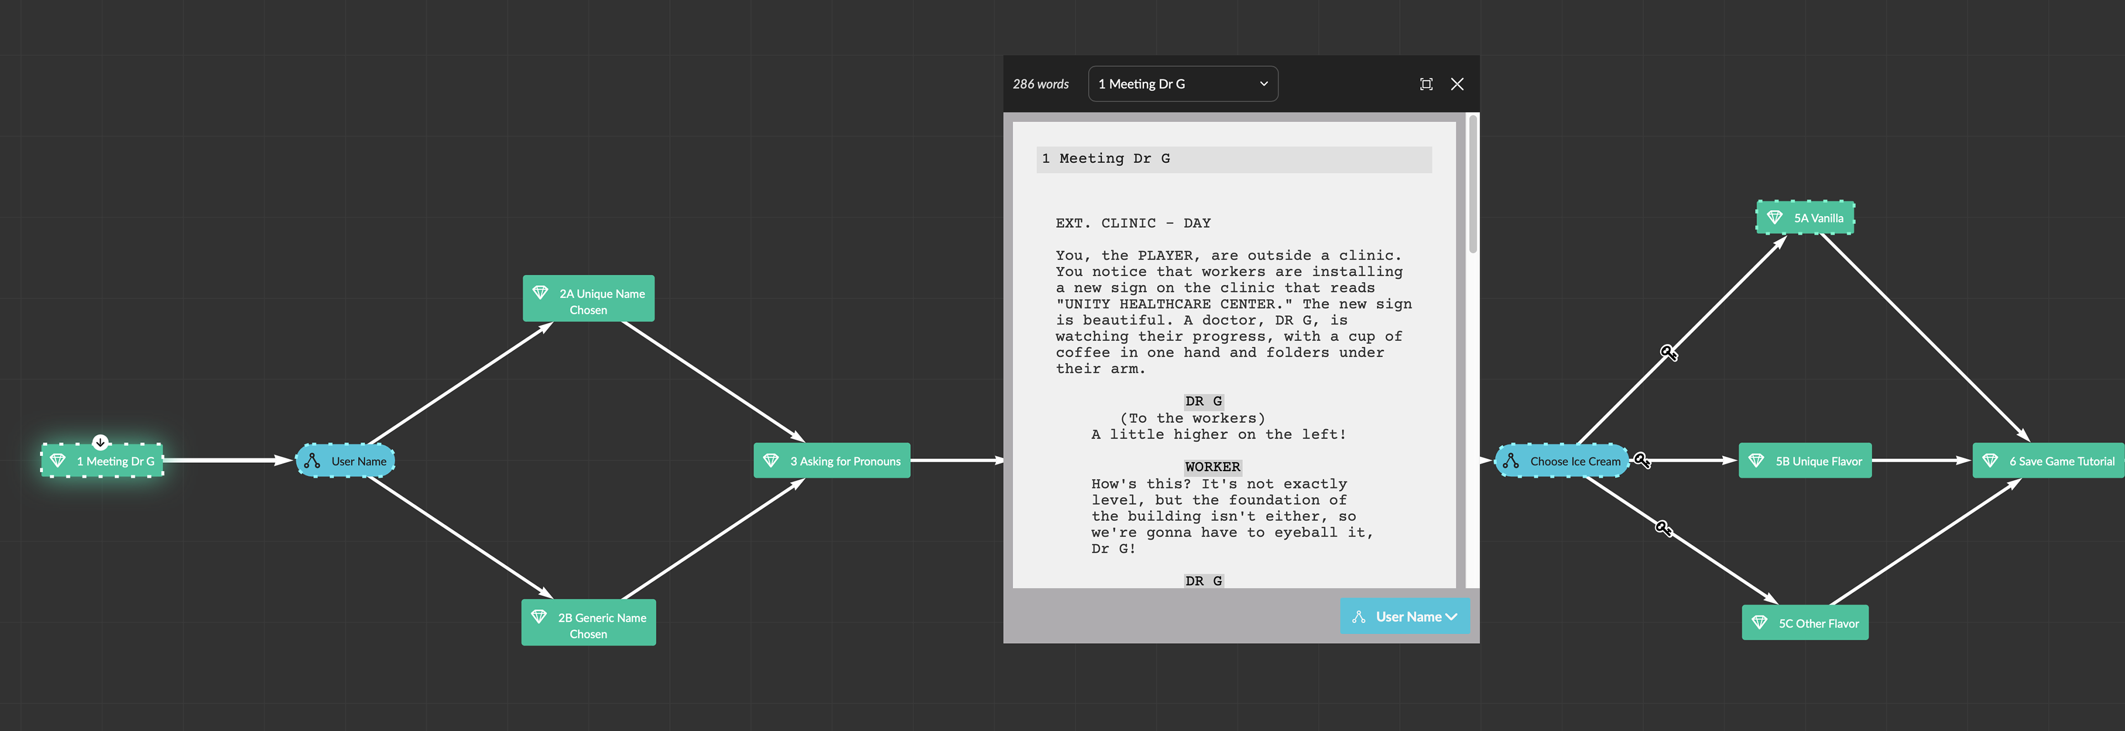
Task: Close the script editor panel
Action: pos(1457,84)
